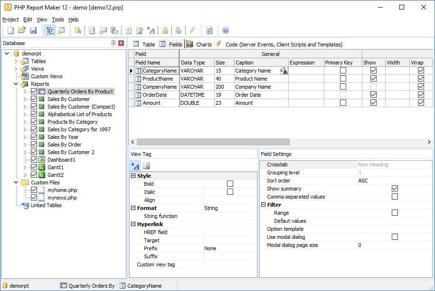Toggle Primary Key checkbox for CategoryName
Image resolution: width=435 pixels, height=291 pixels.
pyautogui.click(x=343, y=71)
